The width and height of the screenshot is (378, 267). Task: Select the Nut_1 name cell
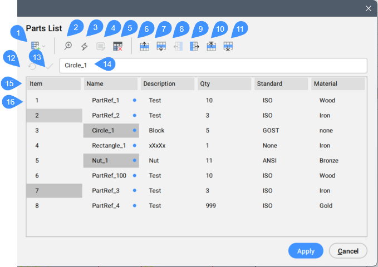pyautogui.click(x=105, y=161)
